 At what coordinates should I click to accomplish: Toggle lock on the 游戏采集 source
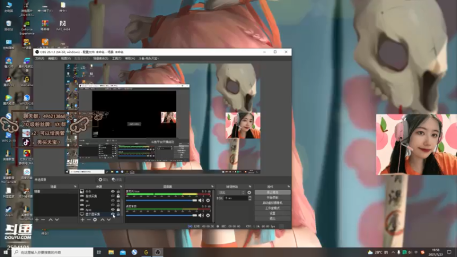click(118, 196)
